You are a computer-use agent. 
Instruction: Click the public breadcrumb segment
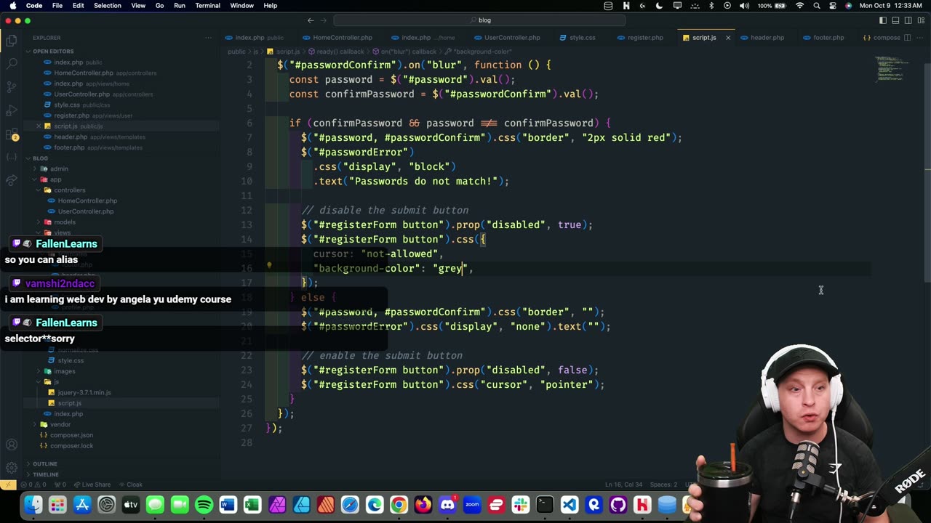pyautogui.click(x=236, y=52)
